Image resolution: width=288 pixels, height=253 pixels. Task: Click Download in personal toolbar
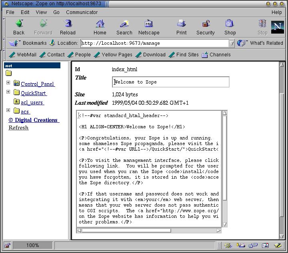(150, 55)
